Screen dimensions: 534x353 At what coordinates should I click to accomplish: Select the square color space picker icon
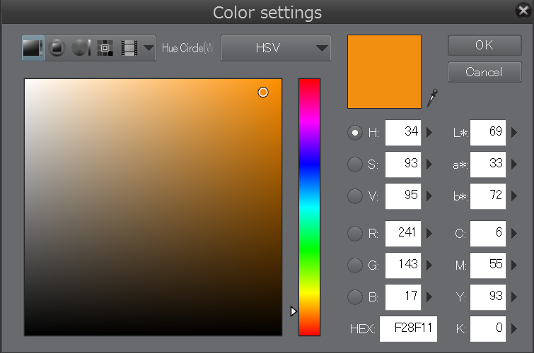click(x=33, y=48)
